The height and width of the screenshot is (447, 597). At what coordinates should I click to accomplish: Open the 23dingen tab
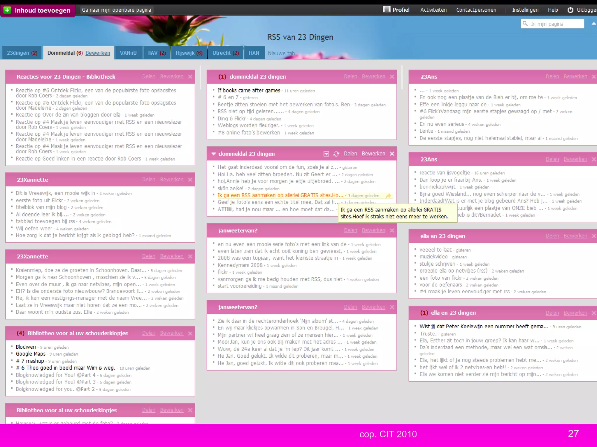(x=22, y=53)
